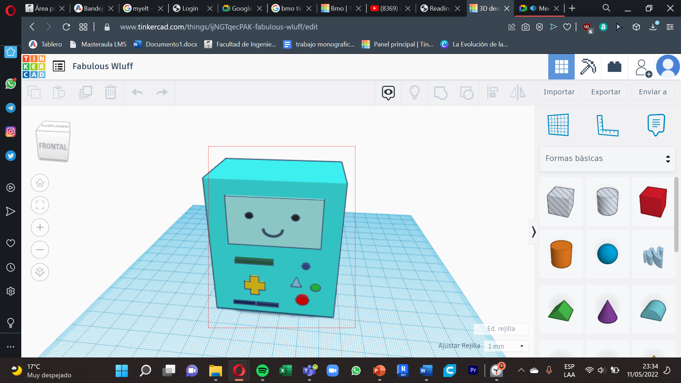
Task: Click the Align tool
Action: pos(493,93)
